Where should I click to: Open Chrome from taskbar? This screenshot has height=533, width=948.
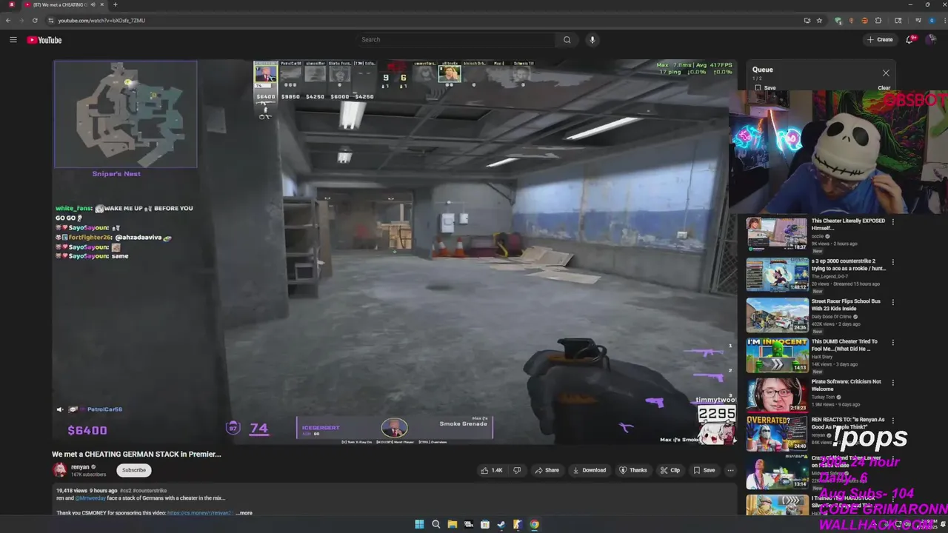click(x=534, y=525)
